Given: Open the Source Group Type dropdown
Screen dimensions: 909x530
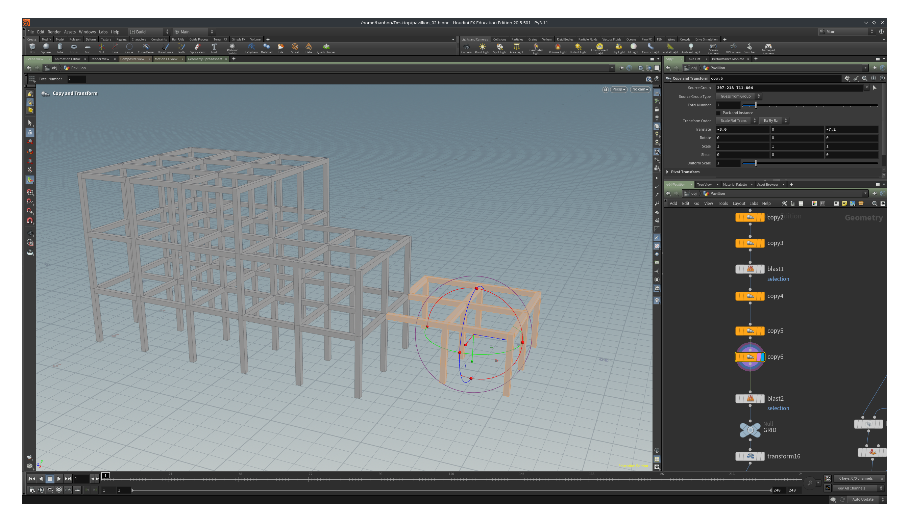Looking at the screenshot, I should (x=739, y=96).
